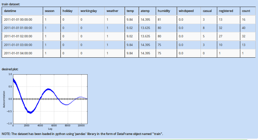Screen dimensions: 258x140
Task: Click the registered column header
Action: point(226,11)
